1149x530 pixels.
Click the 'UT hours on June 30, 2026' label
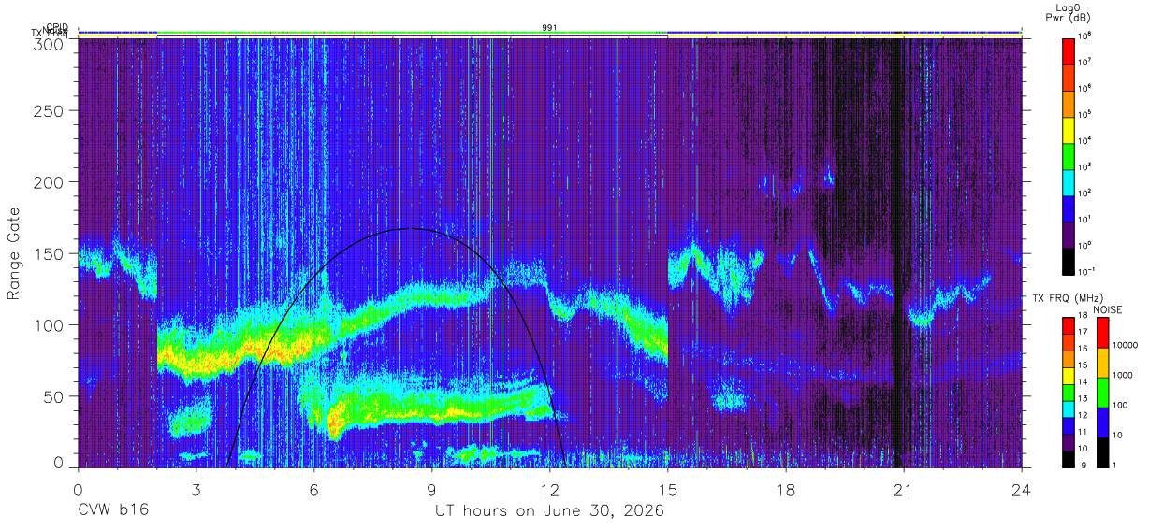pyautogui.click(x=549, y=511)
